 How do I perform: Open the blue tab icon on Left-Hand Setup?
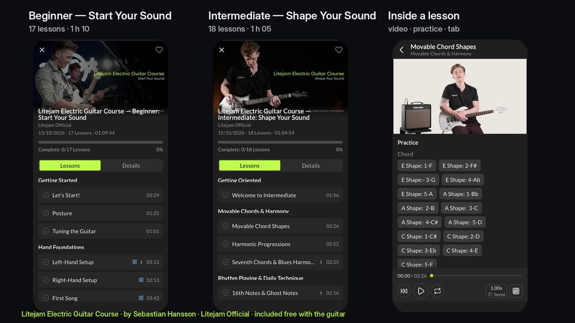click(135, 262)
